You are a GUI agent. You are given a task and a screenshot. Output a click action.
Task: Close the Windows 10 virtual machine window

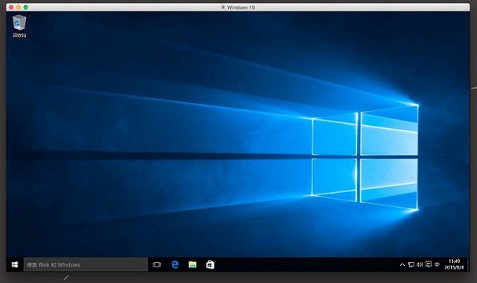click(11, 7)
